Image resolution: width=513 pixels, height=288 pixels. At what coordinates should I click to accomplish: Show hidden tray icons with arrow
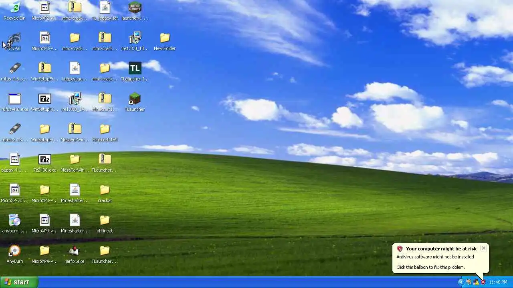click(461, 282)
